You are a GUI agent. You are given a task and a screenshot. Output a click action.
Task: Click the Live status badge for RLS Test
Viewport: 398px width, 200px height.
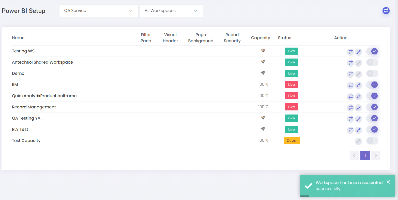click(x=292, y=129)
